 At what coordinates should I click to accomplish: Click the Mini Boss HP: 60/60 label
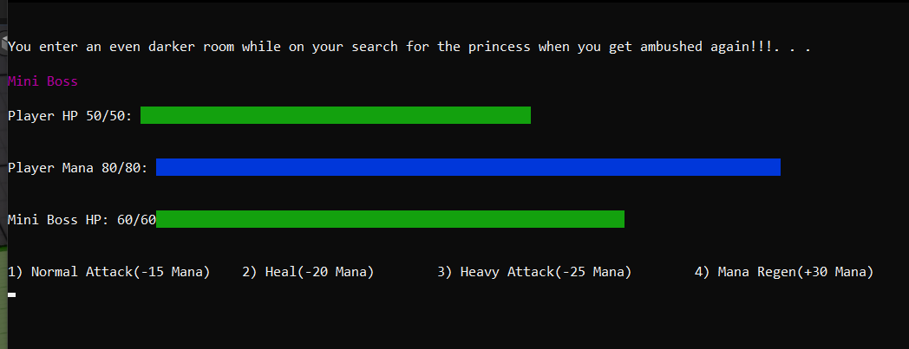point(82,221)
